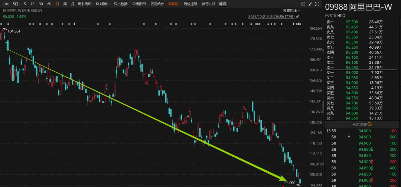Click the 导出数据 button
This screenshot has height=187, width=401.
coord(121,4)
